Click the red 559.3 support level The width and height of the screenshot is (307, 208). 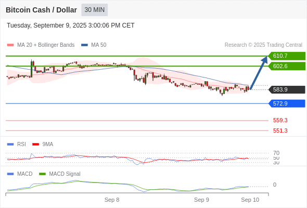tap(280, 120)
